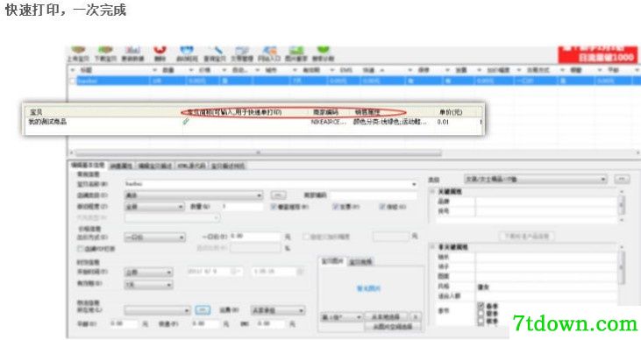Click the upload item (上传宝贝) toolbar icon

tap(78, 51)
